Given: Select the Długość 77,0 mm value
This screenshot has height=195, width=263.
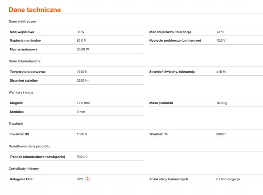Looking at the screenshot, I should [x=83, y=103].
